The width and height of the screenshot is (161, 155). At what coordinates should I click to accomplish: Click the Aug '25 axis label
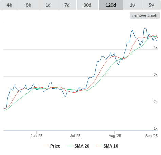[x=115, y=136]
